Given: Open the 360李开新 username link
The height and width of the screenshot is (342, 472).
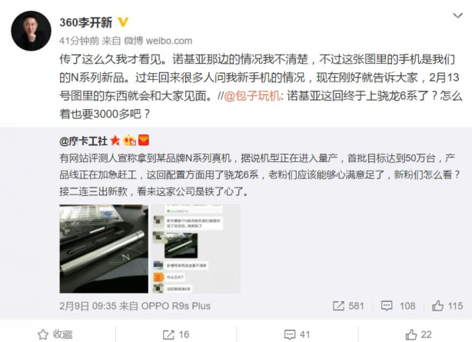Looking at the screenshot, I should 86,22.
